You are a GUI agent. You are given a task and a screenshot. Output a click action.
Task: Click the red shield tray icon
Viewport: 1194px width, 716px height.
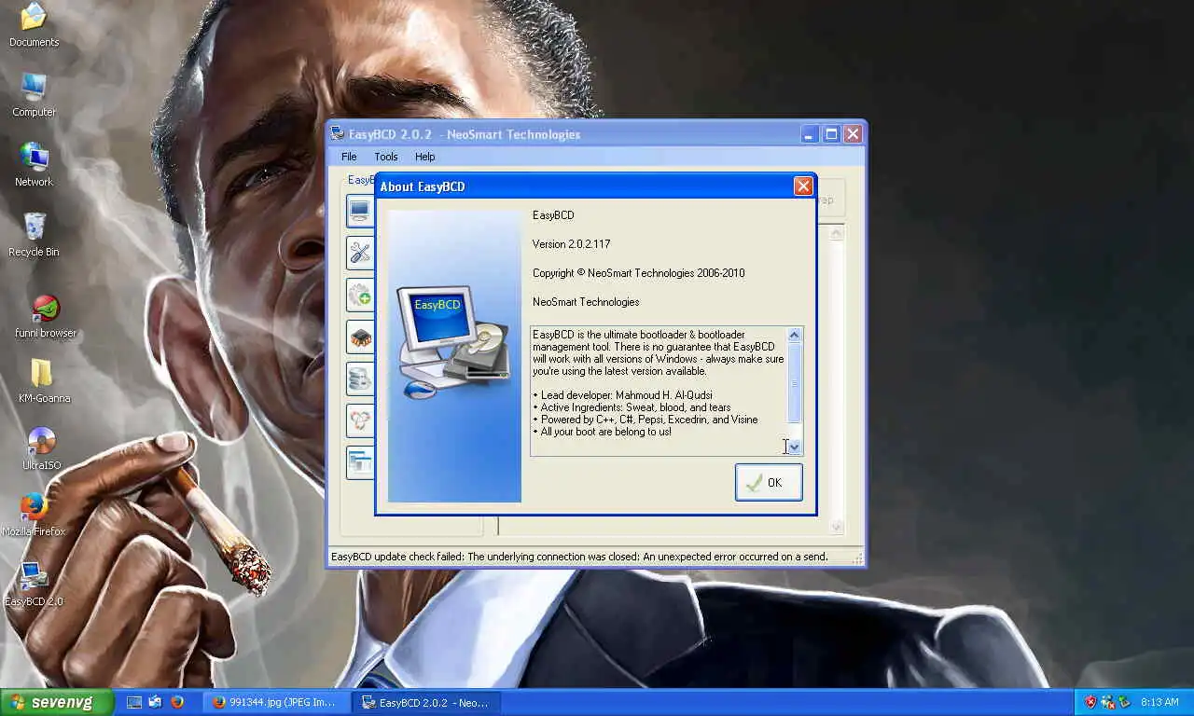(1090, 702)
